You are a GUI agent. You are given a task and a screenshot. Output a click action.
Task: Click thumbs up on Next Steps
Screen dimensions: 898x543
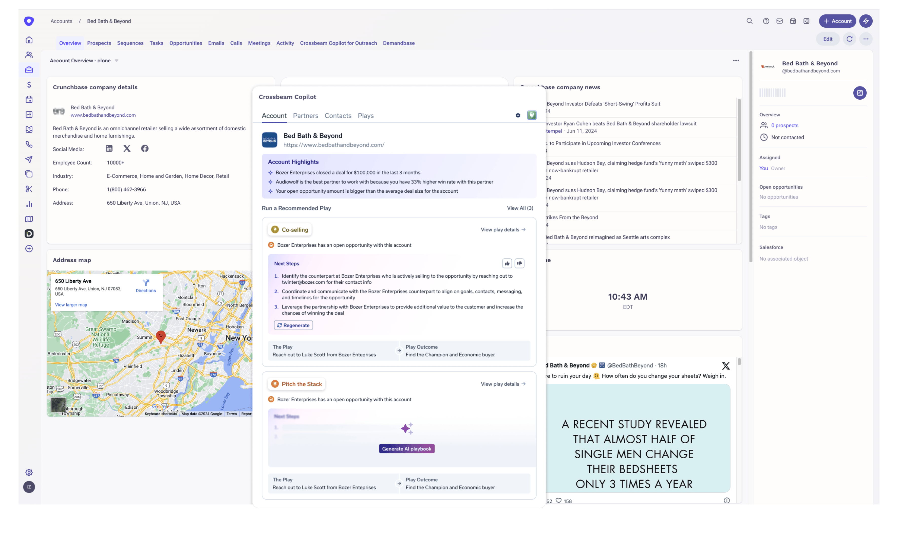pos(507,263)
